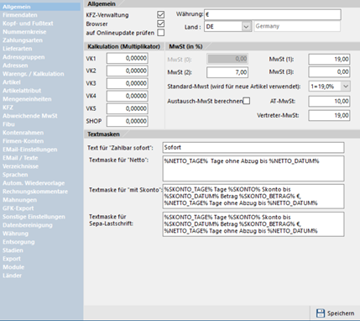Open EMail-Einstellungen page
This screenshot has width=360, height=321.
pos(30,150)
